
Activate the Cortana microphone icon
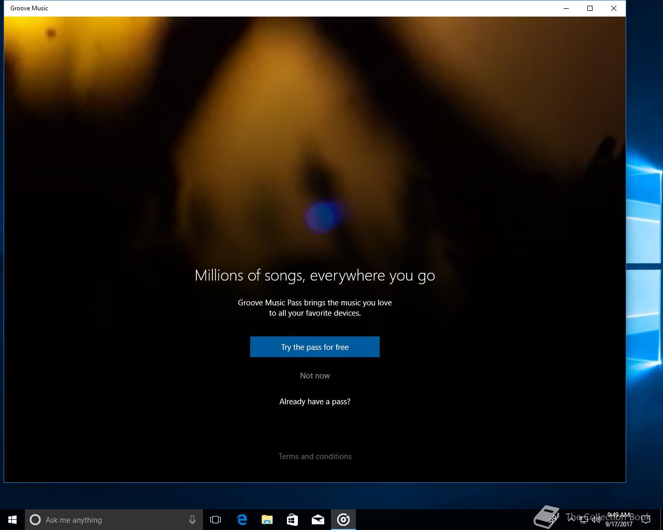(x=192, y=520)
